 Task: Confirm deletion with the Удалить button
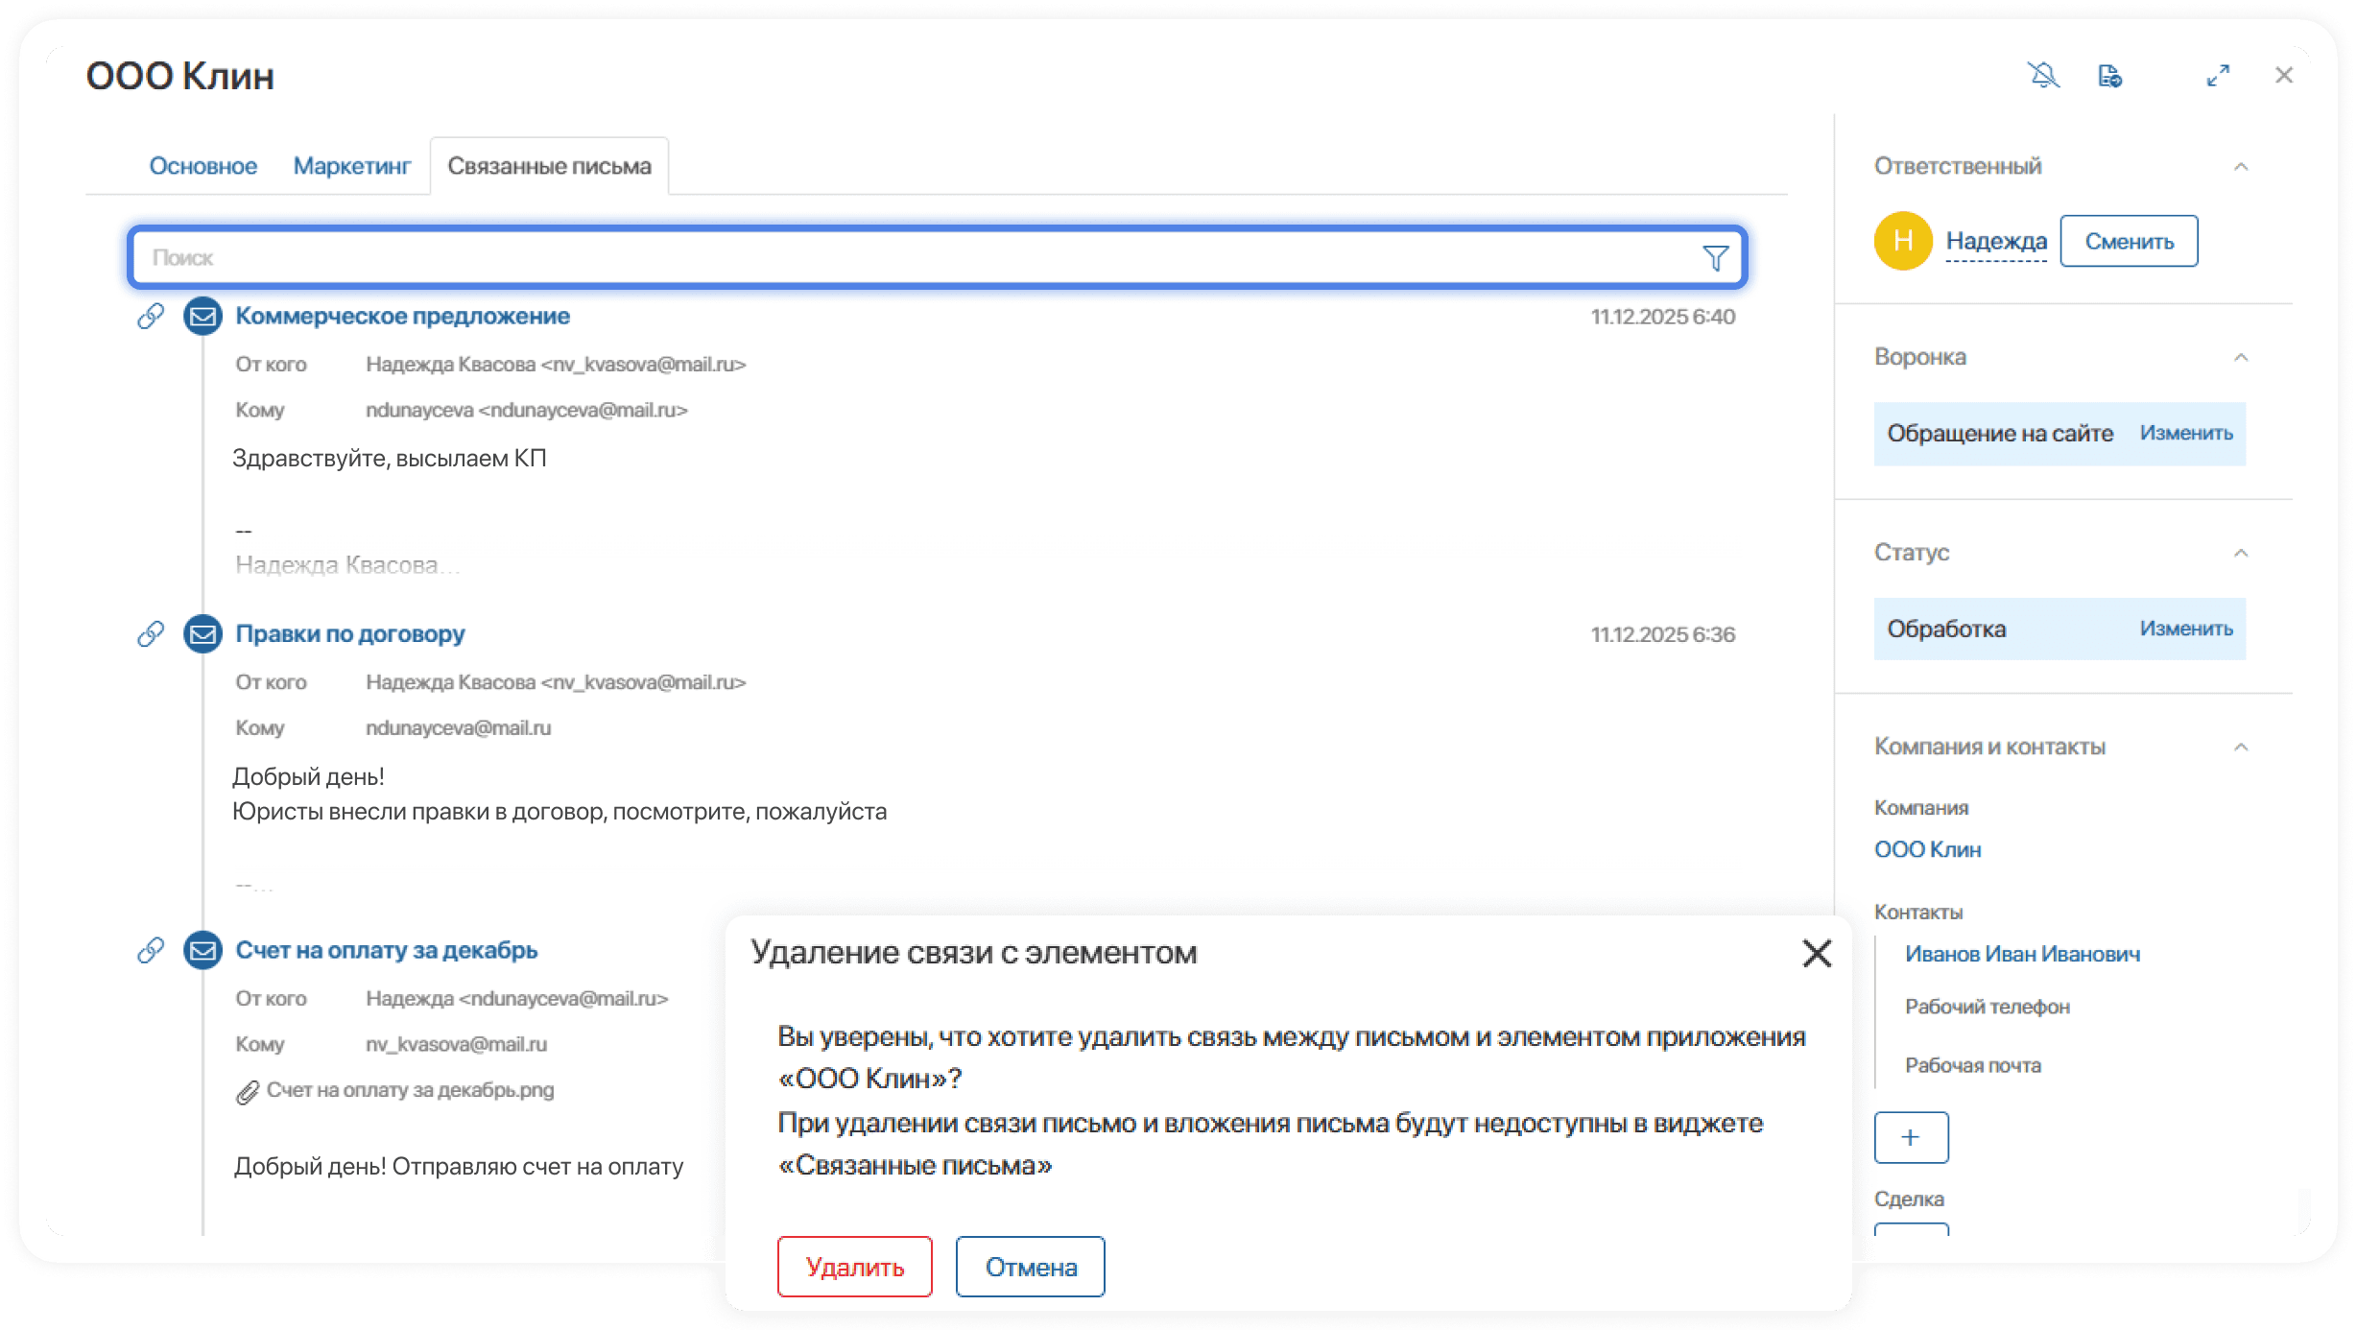click(853, 1266)
